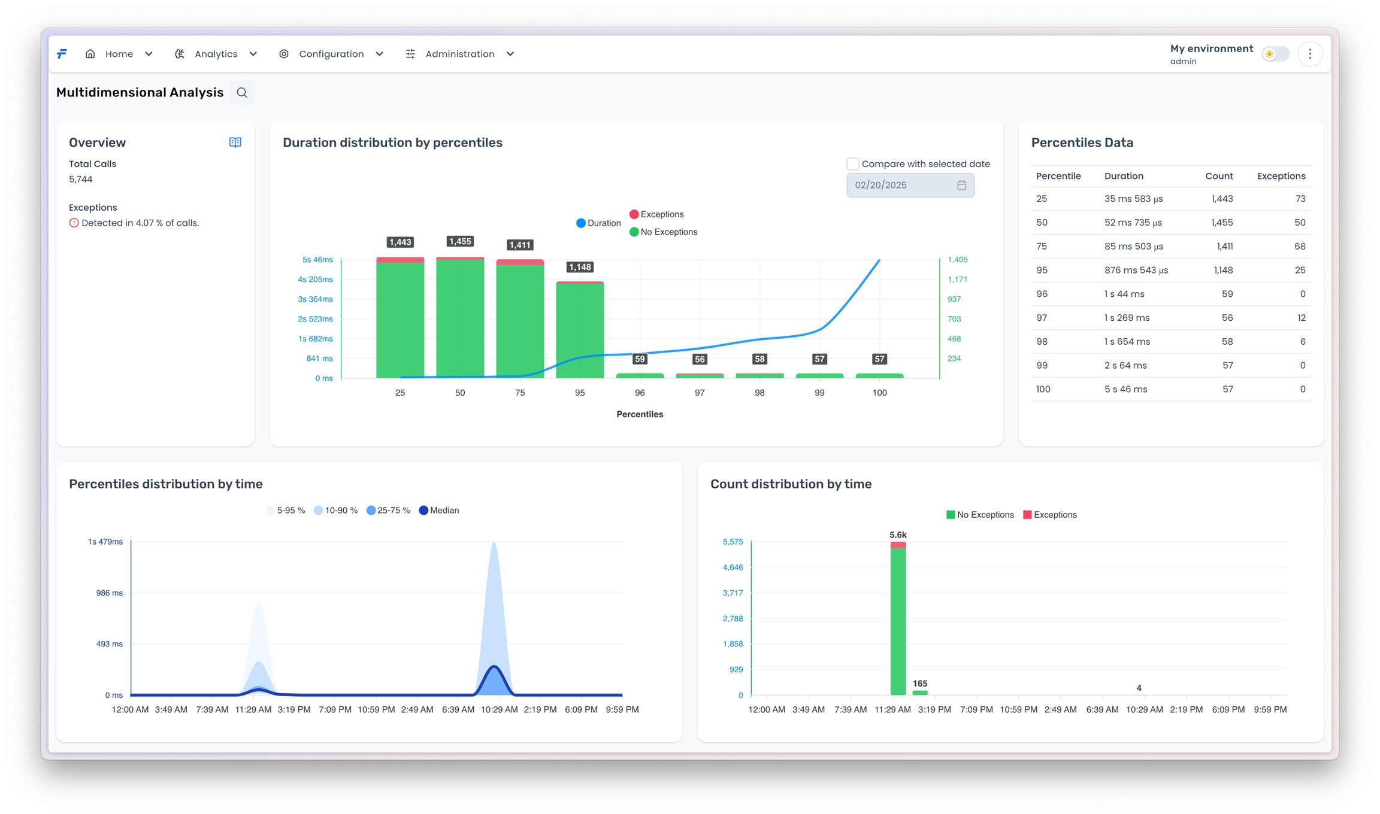Click the search icon beside Multidimensional Analysis

tap(242, 93)
